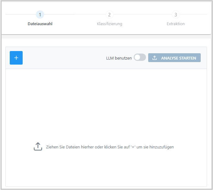Viewport: 213px width, 190px height.
Task: Click the 'Ziehen Sie Dateien hierher' hint text
Action: click(x=110, y=147)
